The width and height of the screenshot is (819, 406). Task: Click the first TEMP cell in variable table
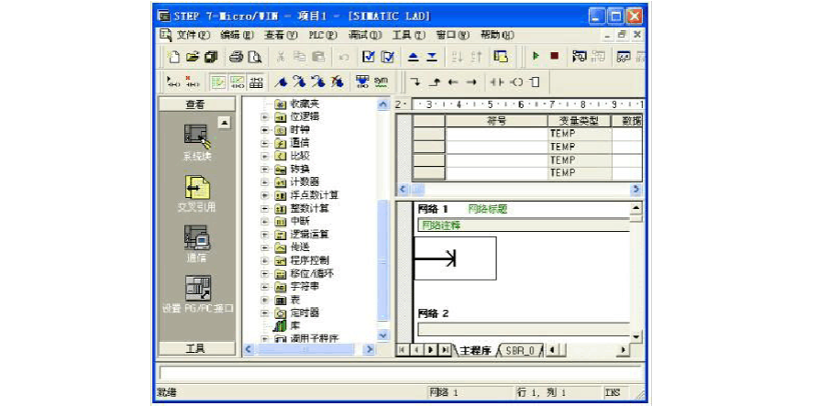pos(580,134)
